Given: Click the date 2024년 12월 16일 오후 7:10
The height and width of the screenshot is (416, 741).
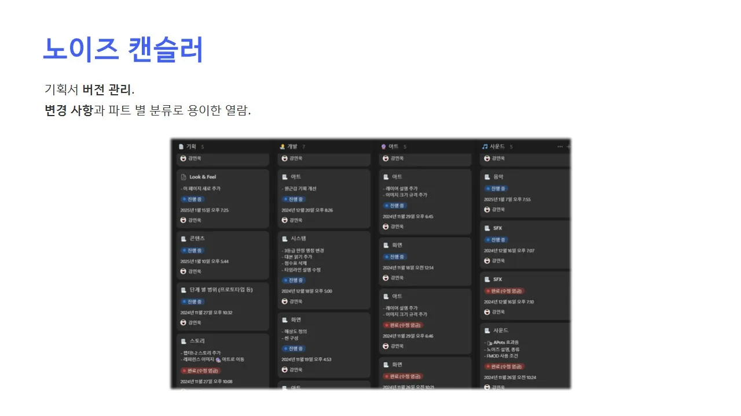Looking at the screenshot, I should (x=509, y=302).
